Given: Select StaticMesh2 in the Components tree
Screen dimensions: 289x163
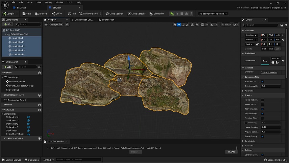Looking at the screenshot, I should pos(18,46).
